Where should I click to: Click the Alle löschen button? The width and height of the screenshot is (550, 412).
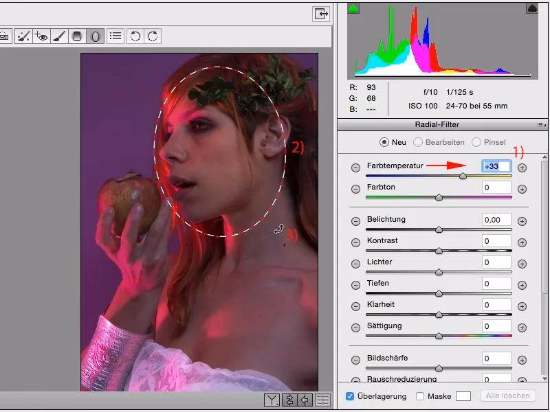pos(507,396)
